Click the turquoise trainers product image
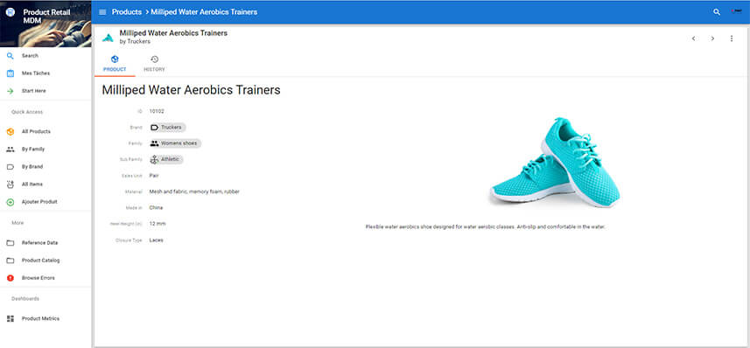The width and height of the screenshot is (750, 348). [554, 162]
